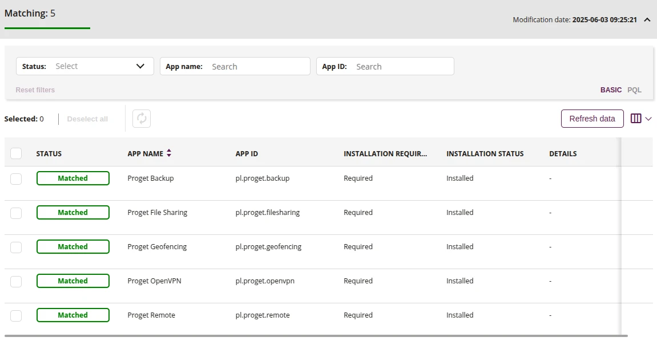657x341 pixels.
Task: Check the Proget OpenVPN row checkbox
Action: pos(16,282)
